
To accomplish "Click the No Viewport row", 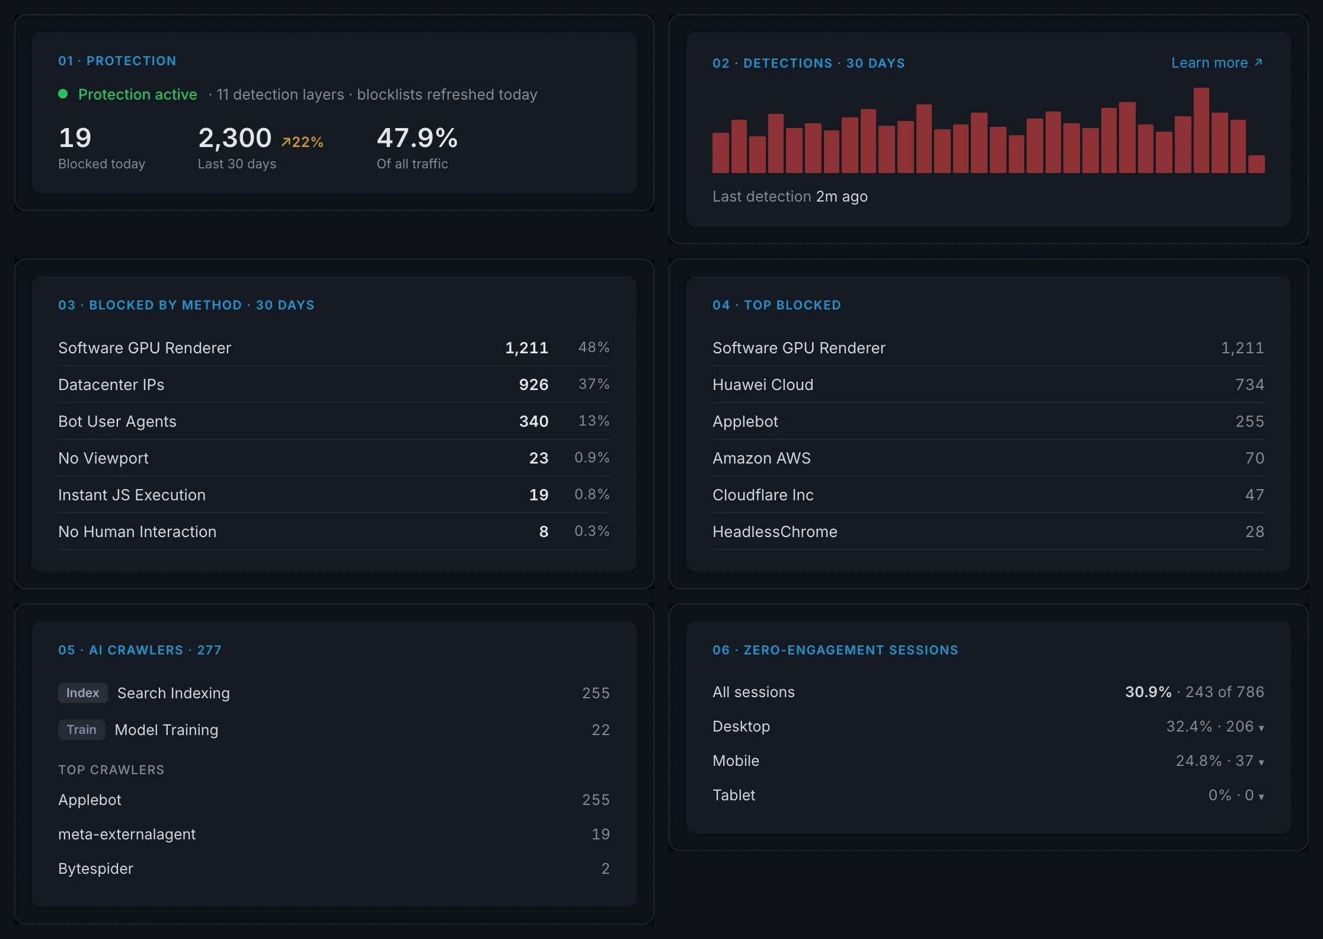I will pyautogui.click(x=334, y=458).
